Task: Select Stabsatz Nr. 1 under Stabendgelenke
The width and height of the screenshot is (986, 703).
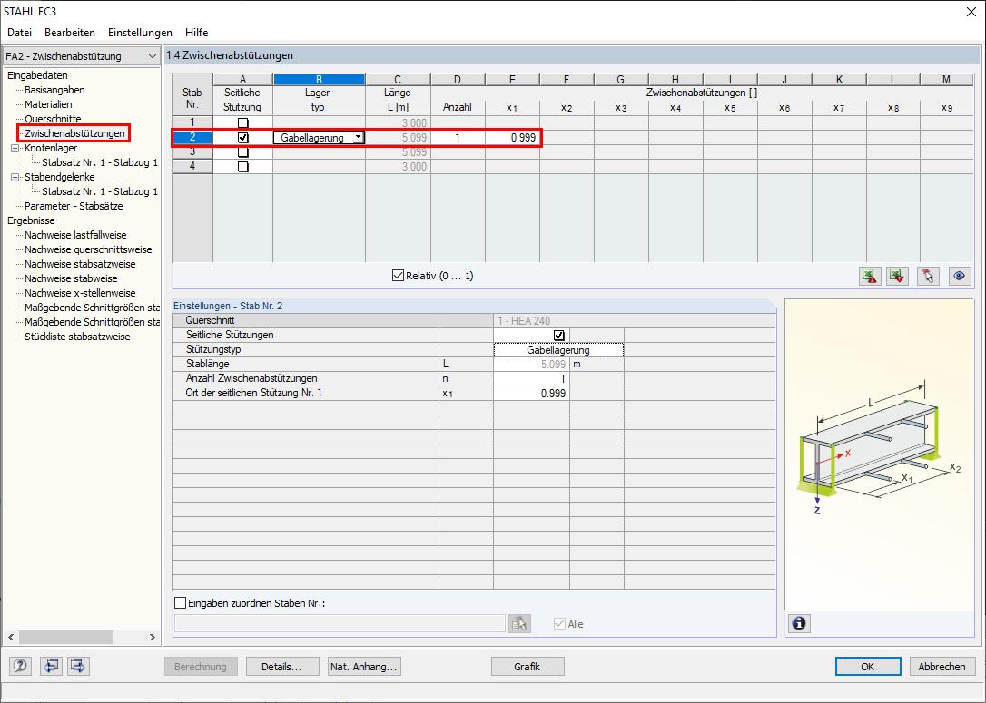Action: pos(100,191)
